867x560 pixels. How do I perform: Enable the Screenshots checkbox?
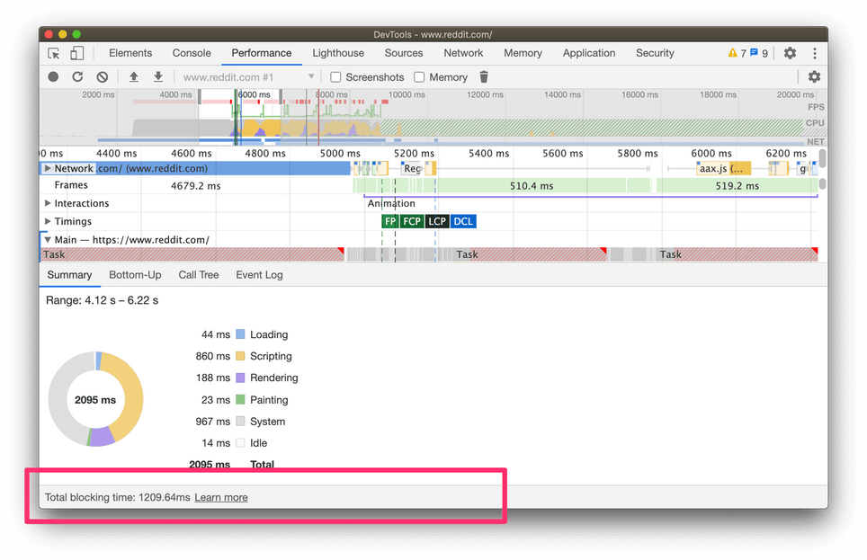[x=335, y=77]
